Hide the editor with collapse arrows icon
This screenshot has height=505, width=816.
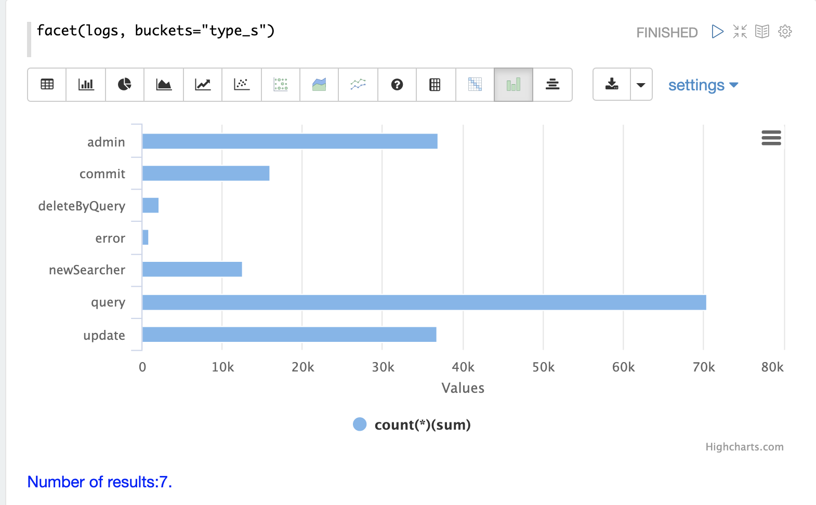[740, 32]
